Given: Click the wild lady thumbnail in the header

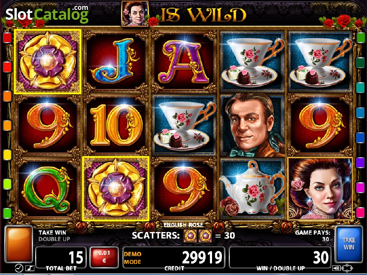Looking at the screenshot, I should click(x=135, y=13).
